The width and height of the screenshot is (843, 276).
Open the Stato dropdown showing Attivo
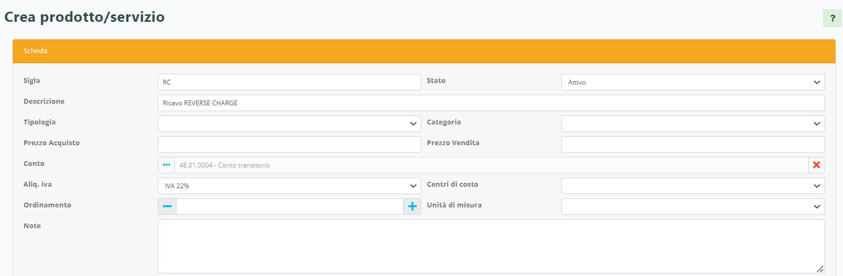[692, 82]
